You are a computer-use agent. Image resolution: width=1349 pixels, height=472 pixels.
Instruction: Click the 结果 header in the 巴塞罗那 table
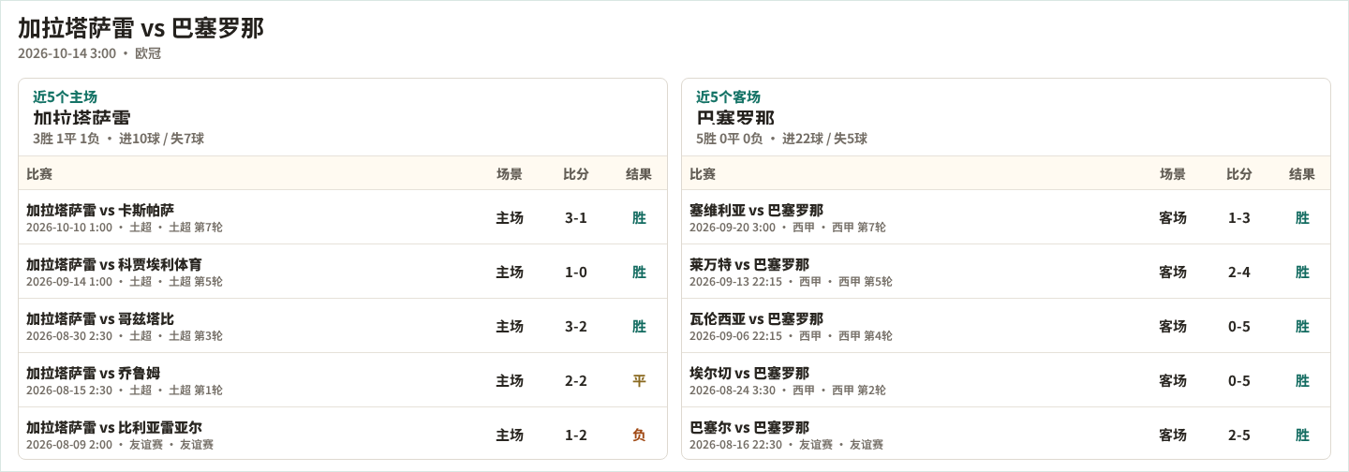point(1302,173)
